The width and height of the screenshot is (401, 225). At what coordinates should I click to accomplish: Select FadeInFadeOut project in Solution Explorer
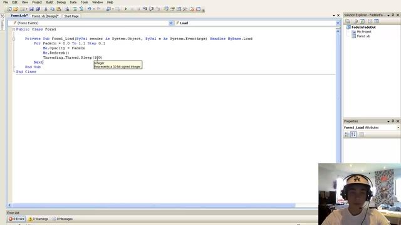tap(363, 27)
